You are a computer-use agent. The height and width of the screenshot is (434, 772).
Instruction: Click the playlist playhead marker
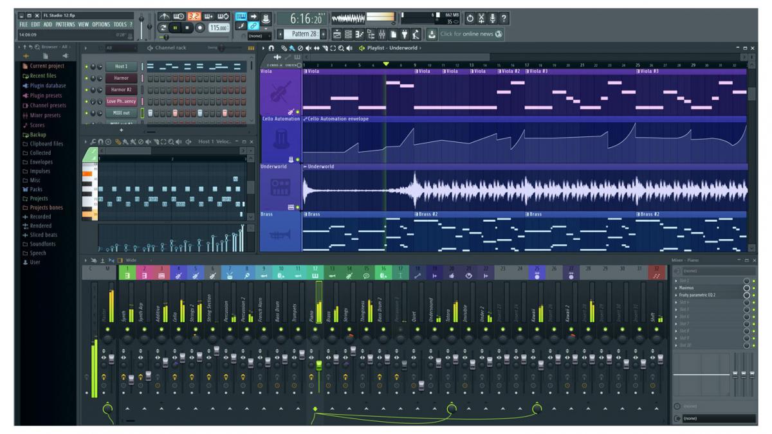(x=386, y=64)
